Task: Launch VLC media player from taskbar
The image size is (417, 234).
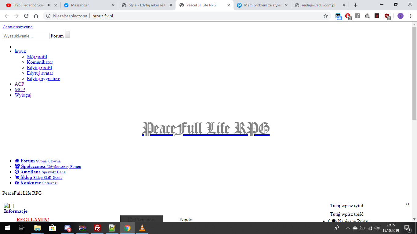Action: (142, 228)
